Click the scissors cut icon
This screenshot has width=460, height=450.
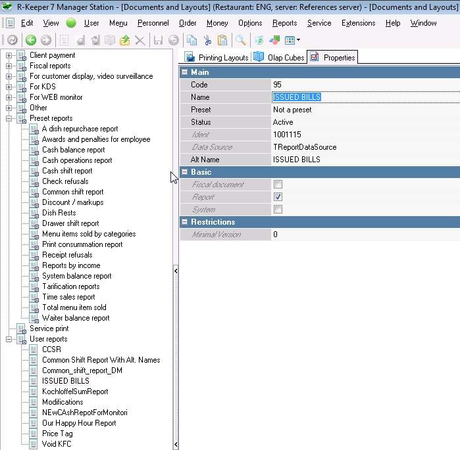pyautogui.click(x=207, y=40)
